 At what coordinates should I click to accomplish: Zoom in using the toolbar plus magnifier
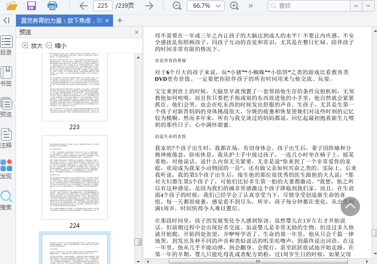pos(234,6)
